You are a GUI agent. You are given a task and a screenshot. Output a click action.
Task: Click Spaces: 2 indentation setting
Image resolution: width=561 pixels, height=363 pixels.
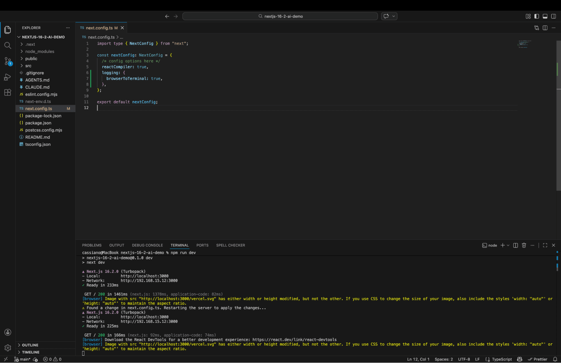pos(443,359)
